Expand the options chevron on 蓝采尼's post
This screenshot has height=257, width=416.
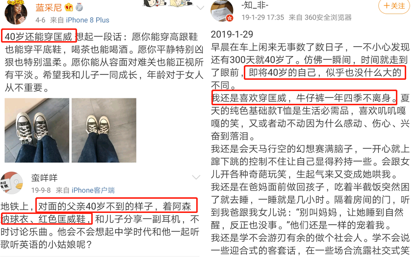point(200,8)
